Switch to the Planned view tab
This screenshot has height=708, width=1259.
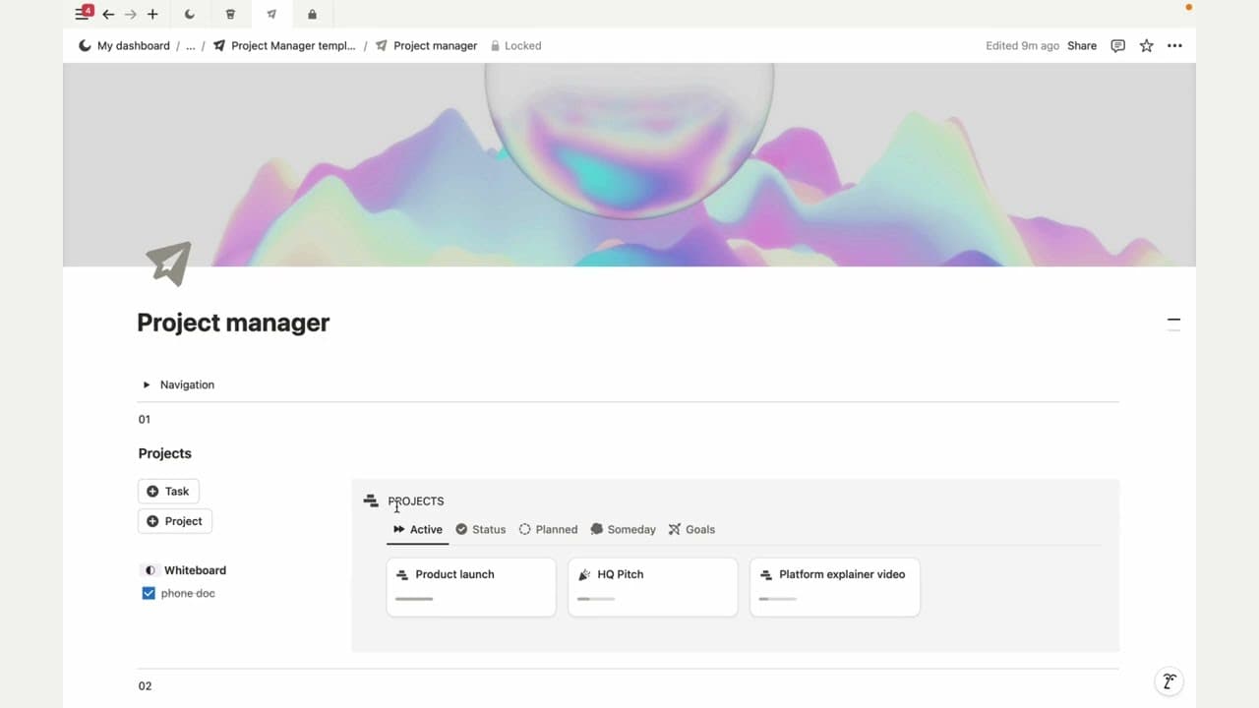point(548,530)
